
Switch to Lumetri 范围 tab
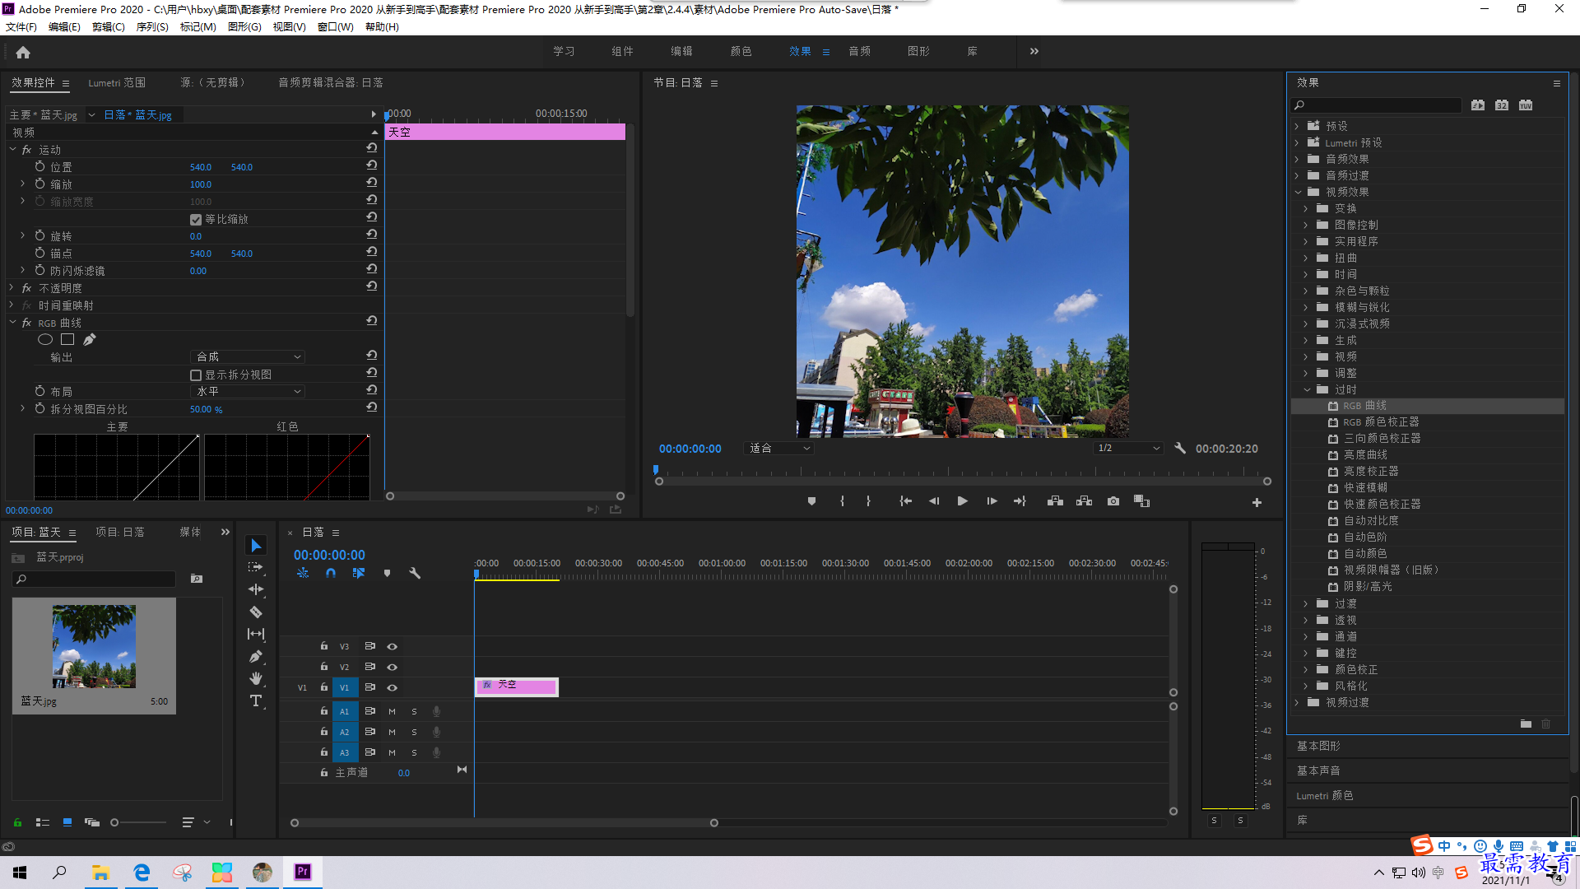pyautogui.click(x=117, y=83)
